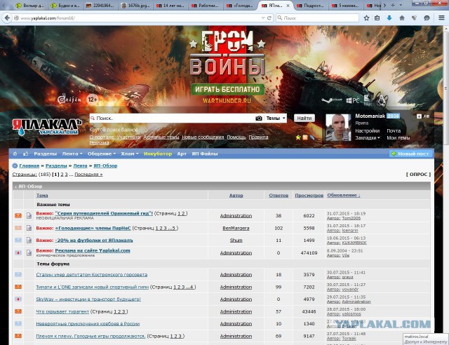Open topic 'SkyWay – инвестиции в транспорт будущего!'
449x345 pixels.
[x=88, y=299]
